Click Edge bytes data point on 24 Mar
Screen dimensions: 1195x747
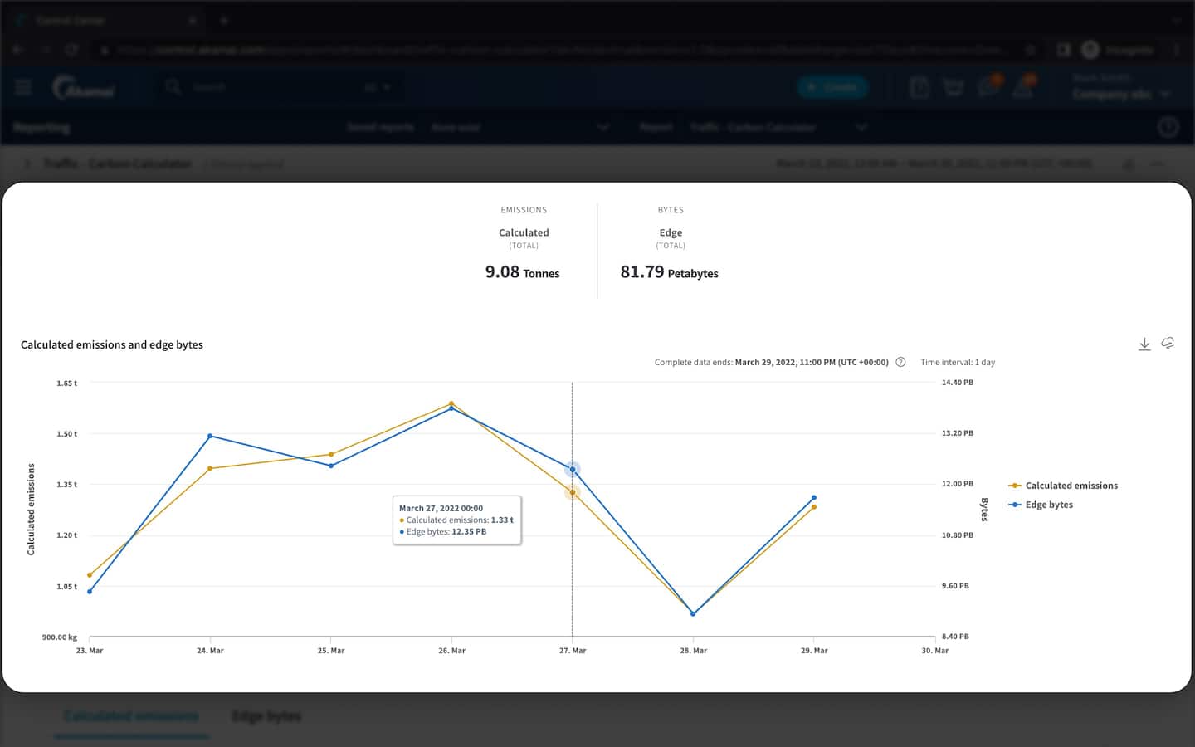[210, 436]
